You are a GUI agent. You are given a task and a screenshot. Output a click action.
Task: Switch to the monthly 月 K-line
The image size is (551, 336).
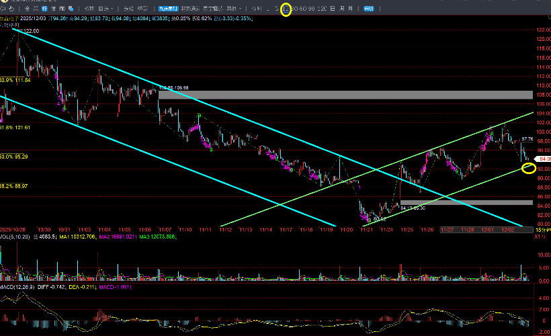(x=350, y=9)
